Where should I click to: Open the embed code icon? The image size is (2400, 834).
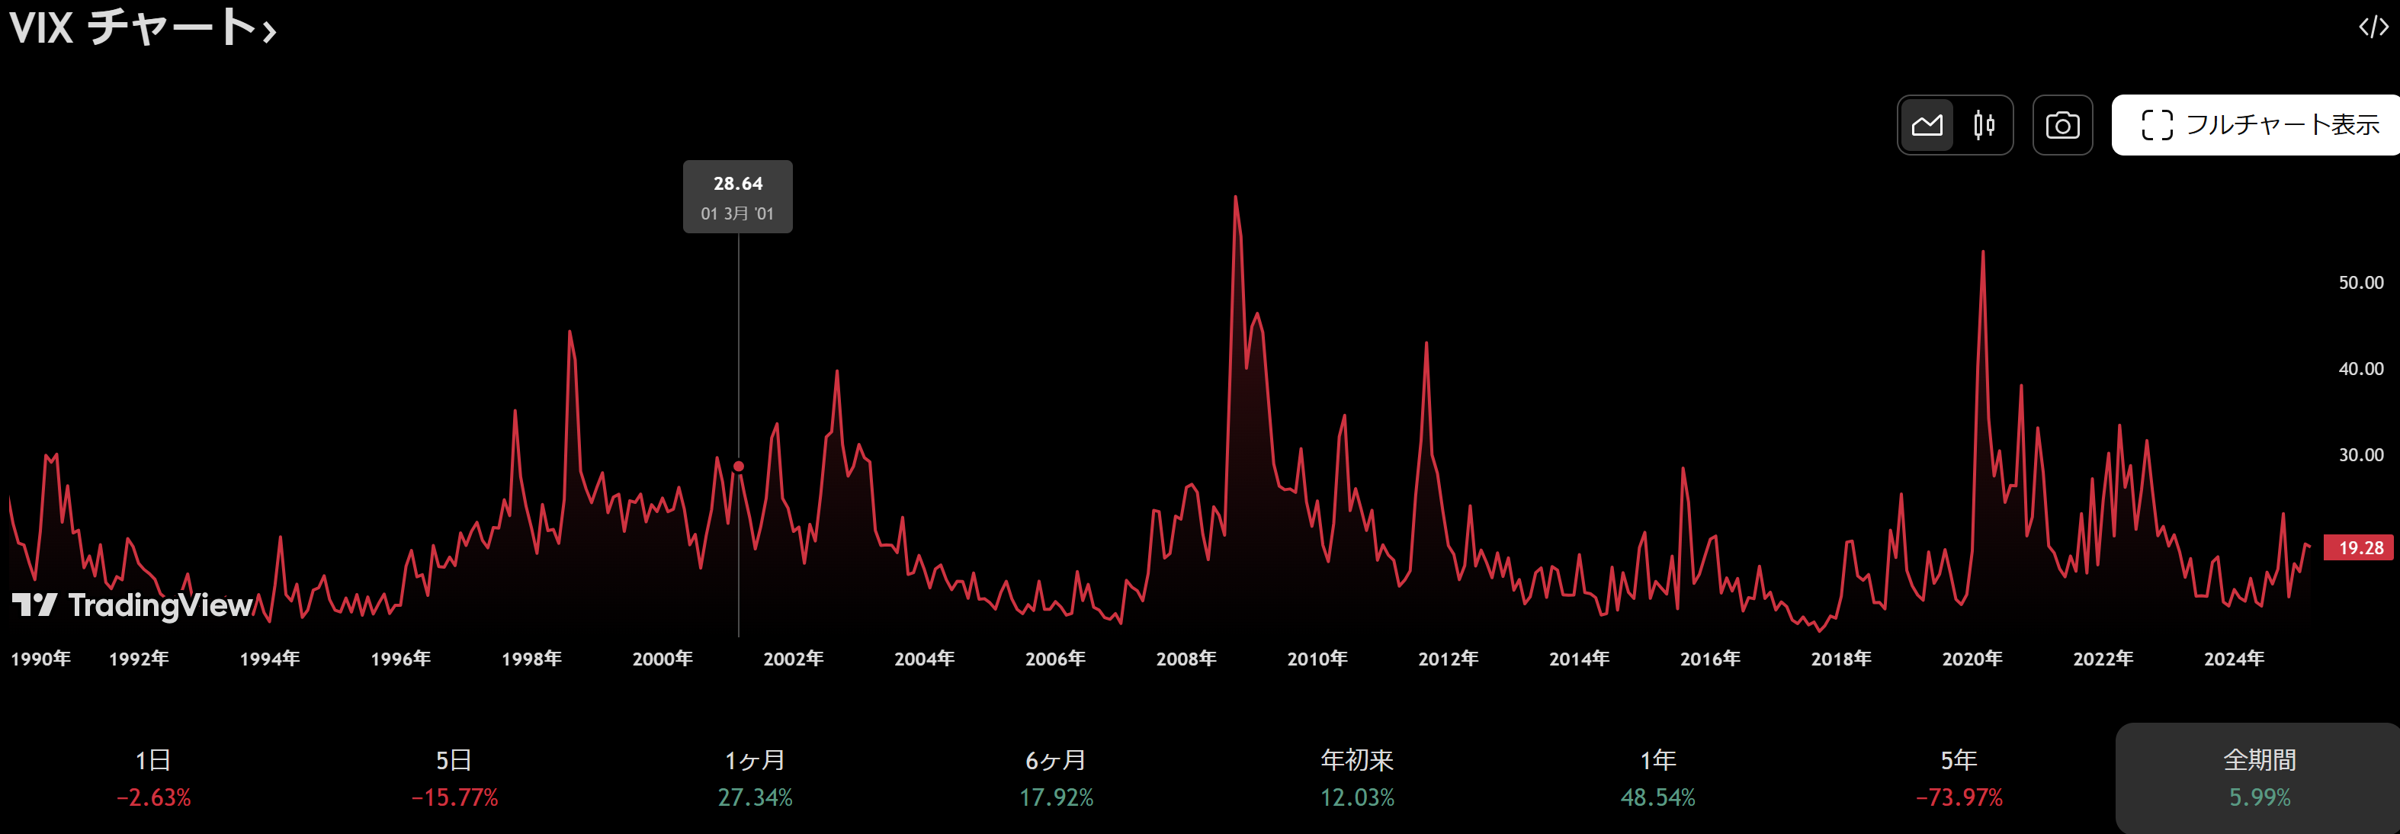[x=2373, y=27]
